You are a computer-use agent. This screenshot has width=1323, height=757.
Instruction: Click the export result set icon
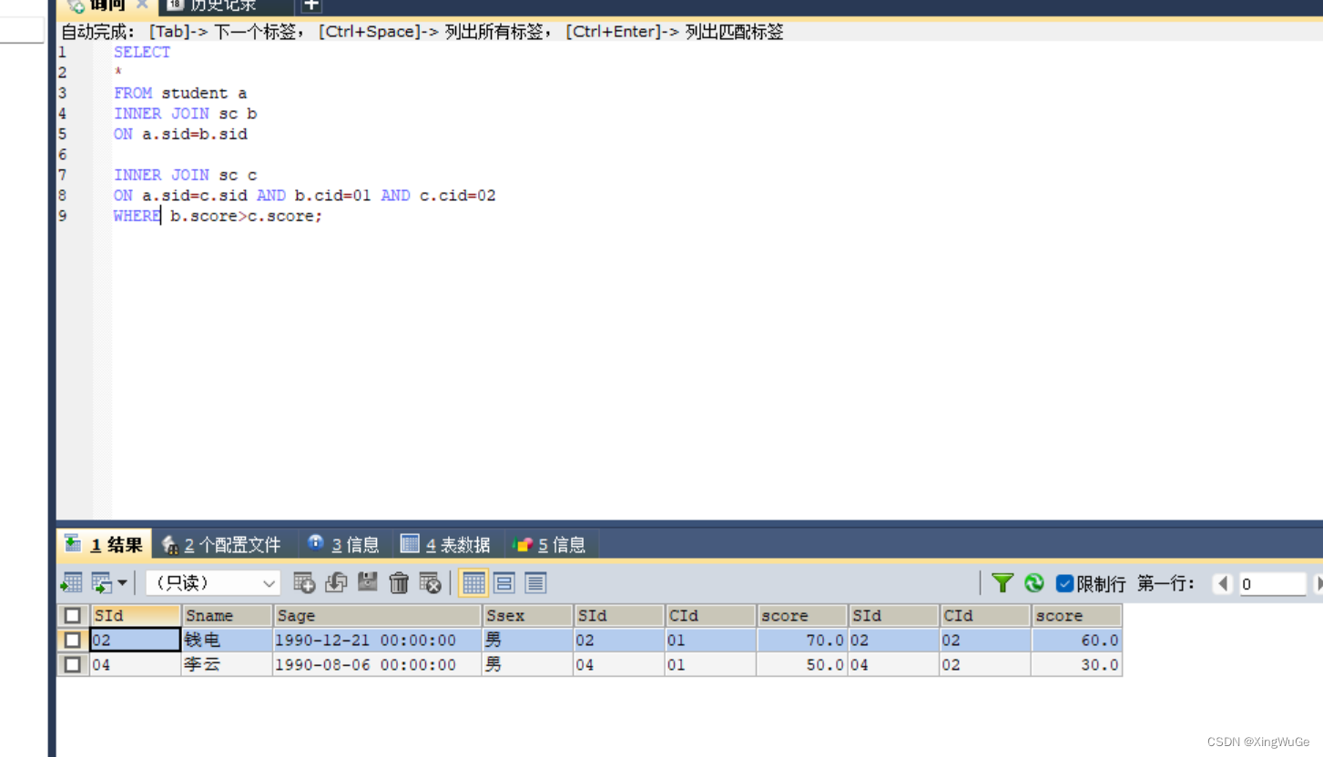click(71, 583)
